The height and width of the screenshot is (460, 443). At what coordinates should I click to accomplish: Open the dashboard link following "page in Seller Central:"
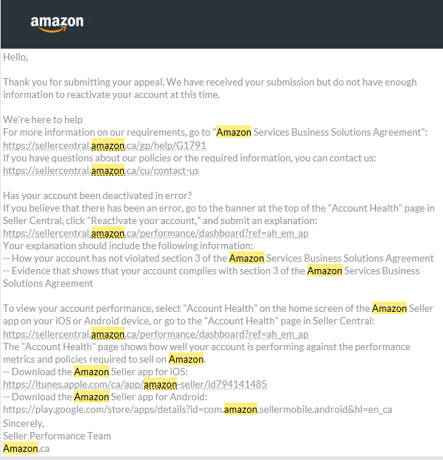[x=156, y=334]
